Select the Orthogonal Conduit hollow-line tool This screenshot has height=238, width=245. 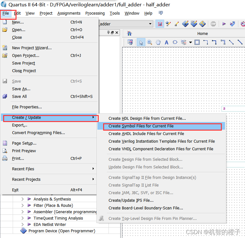point(223,42)
